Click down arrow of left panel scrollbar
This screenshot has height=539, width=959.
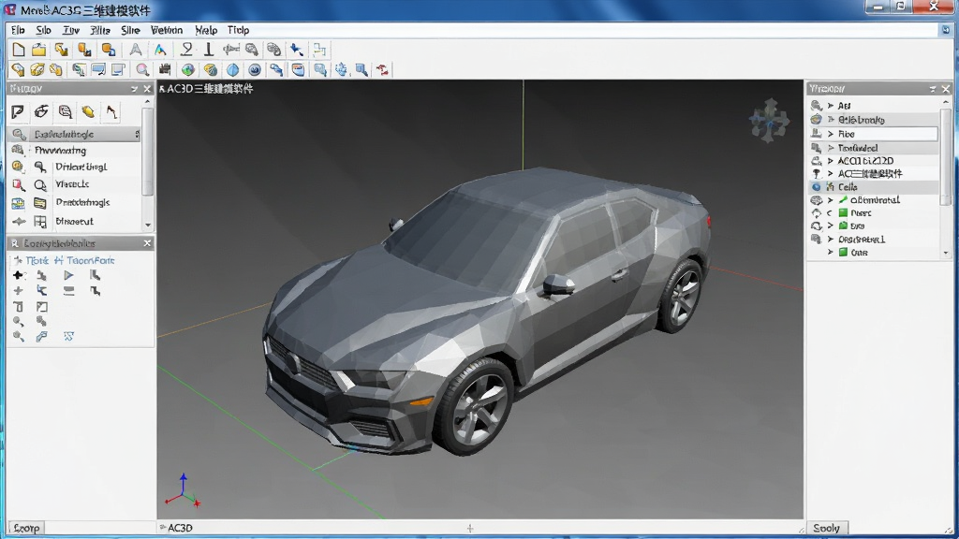pos(147,225)
